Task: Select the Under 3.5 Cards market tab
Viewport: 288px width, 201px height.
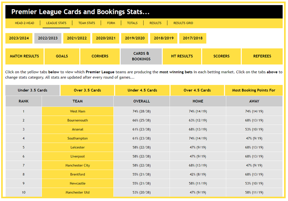Action: pos(32,90)
